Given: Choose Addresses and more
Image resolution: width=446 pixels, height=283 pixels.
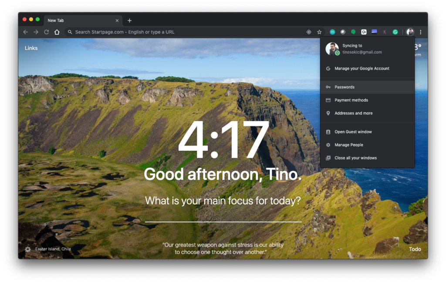Looking at the screenshot, I should click(x=353, y=113).
